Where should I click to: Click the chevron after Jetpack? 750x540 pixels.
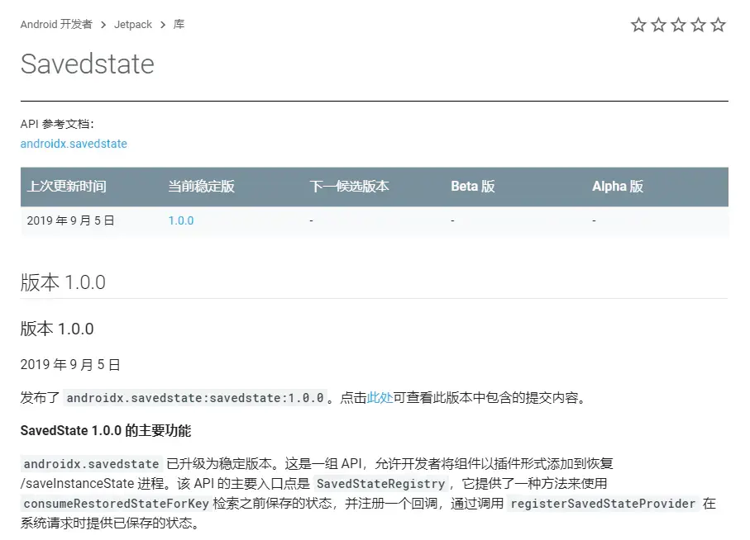click(163, 25)
